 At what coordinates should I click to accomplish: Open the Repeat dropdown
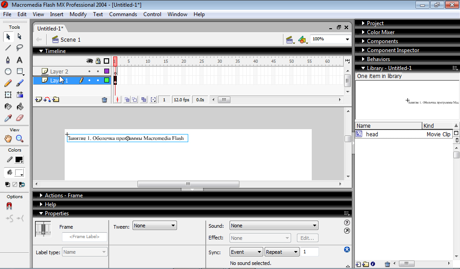[x=282, y=252]
